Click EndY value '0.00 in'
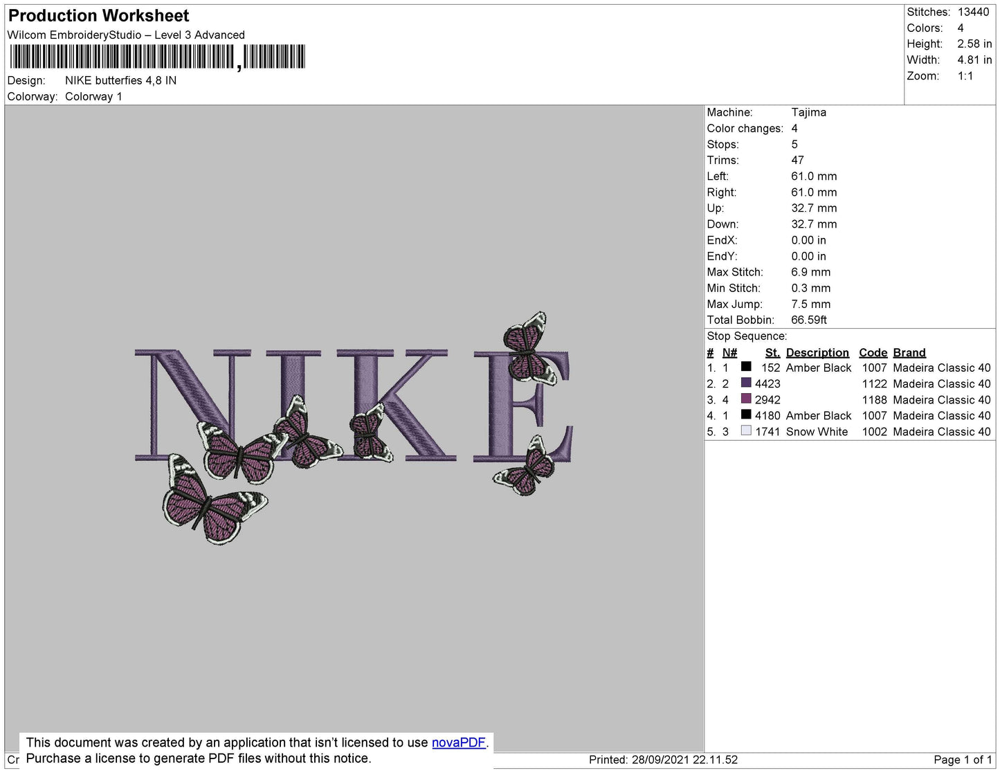The image size is (1000, 773). (x=808, y=256)
